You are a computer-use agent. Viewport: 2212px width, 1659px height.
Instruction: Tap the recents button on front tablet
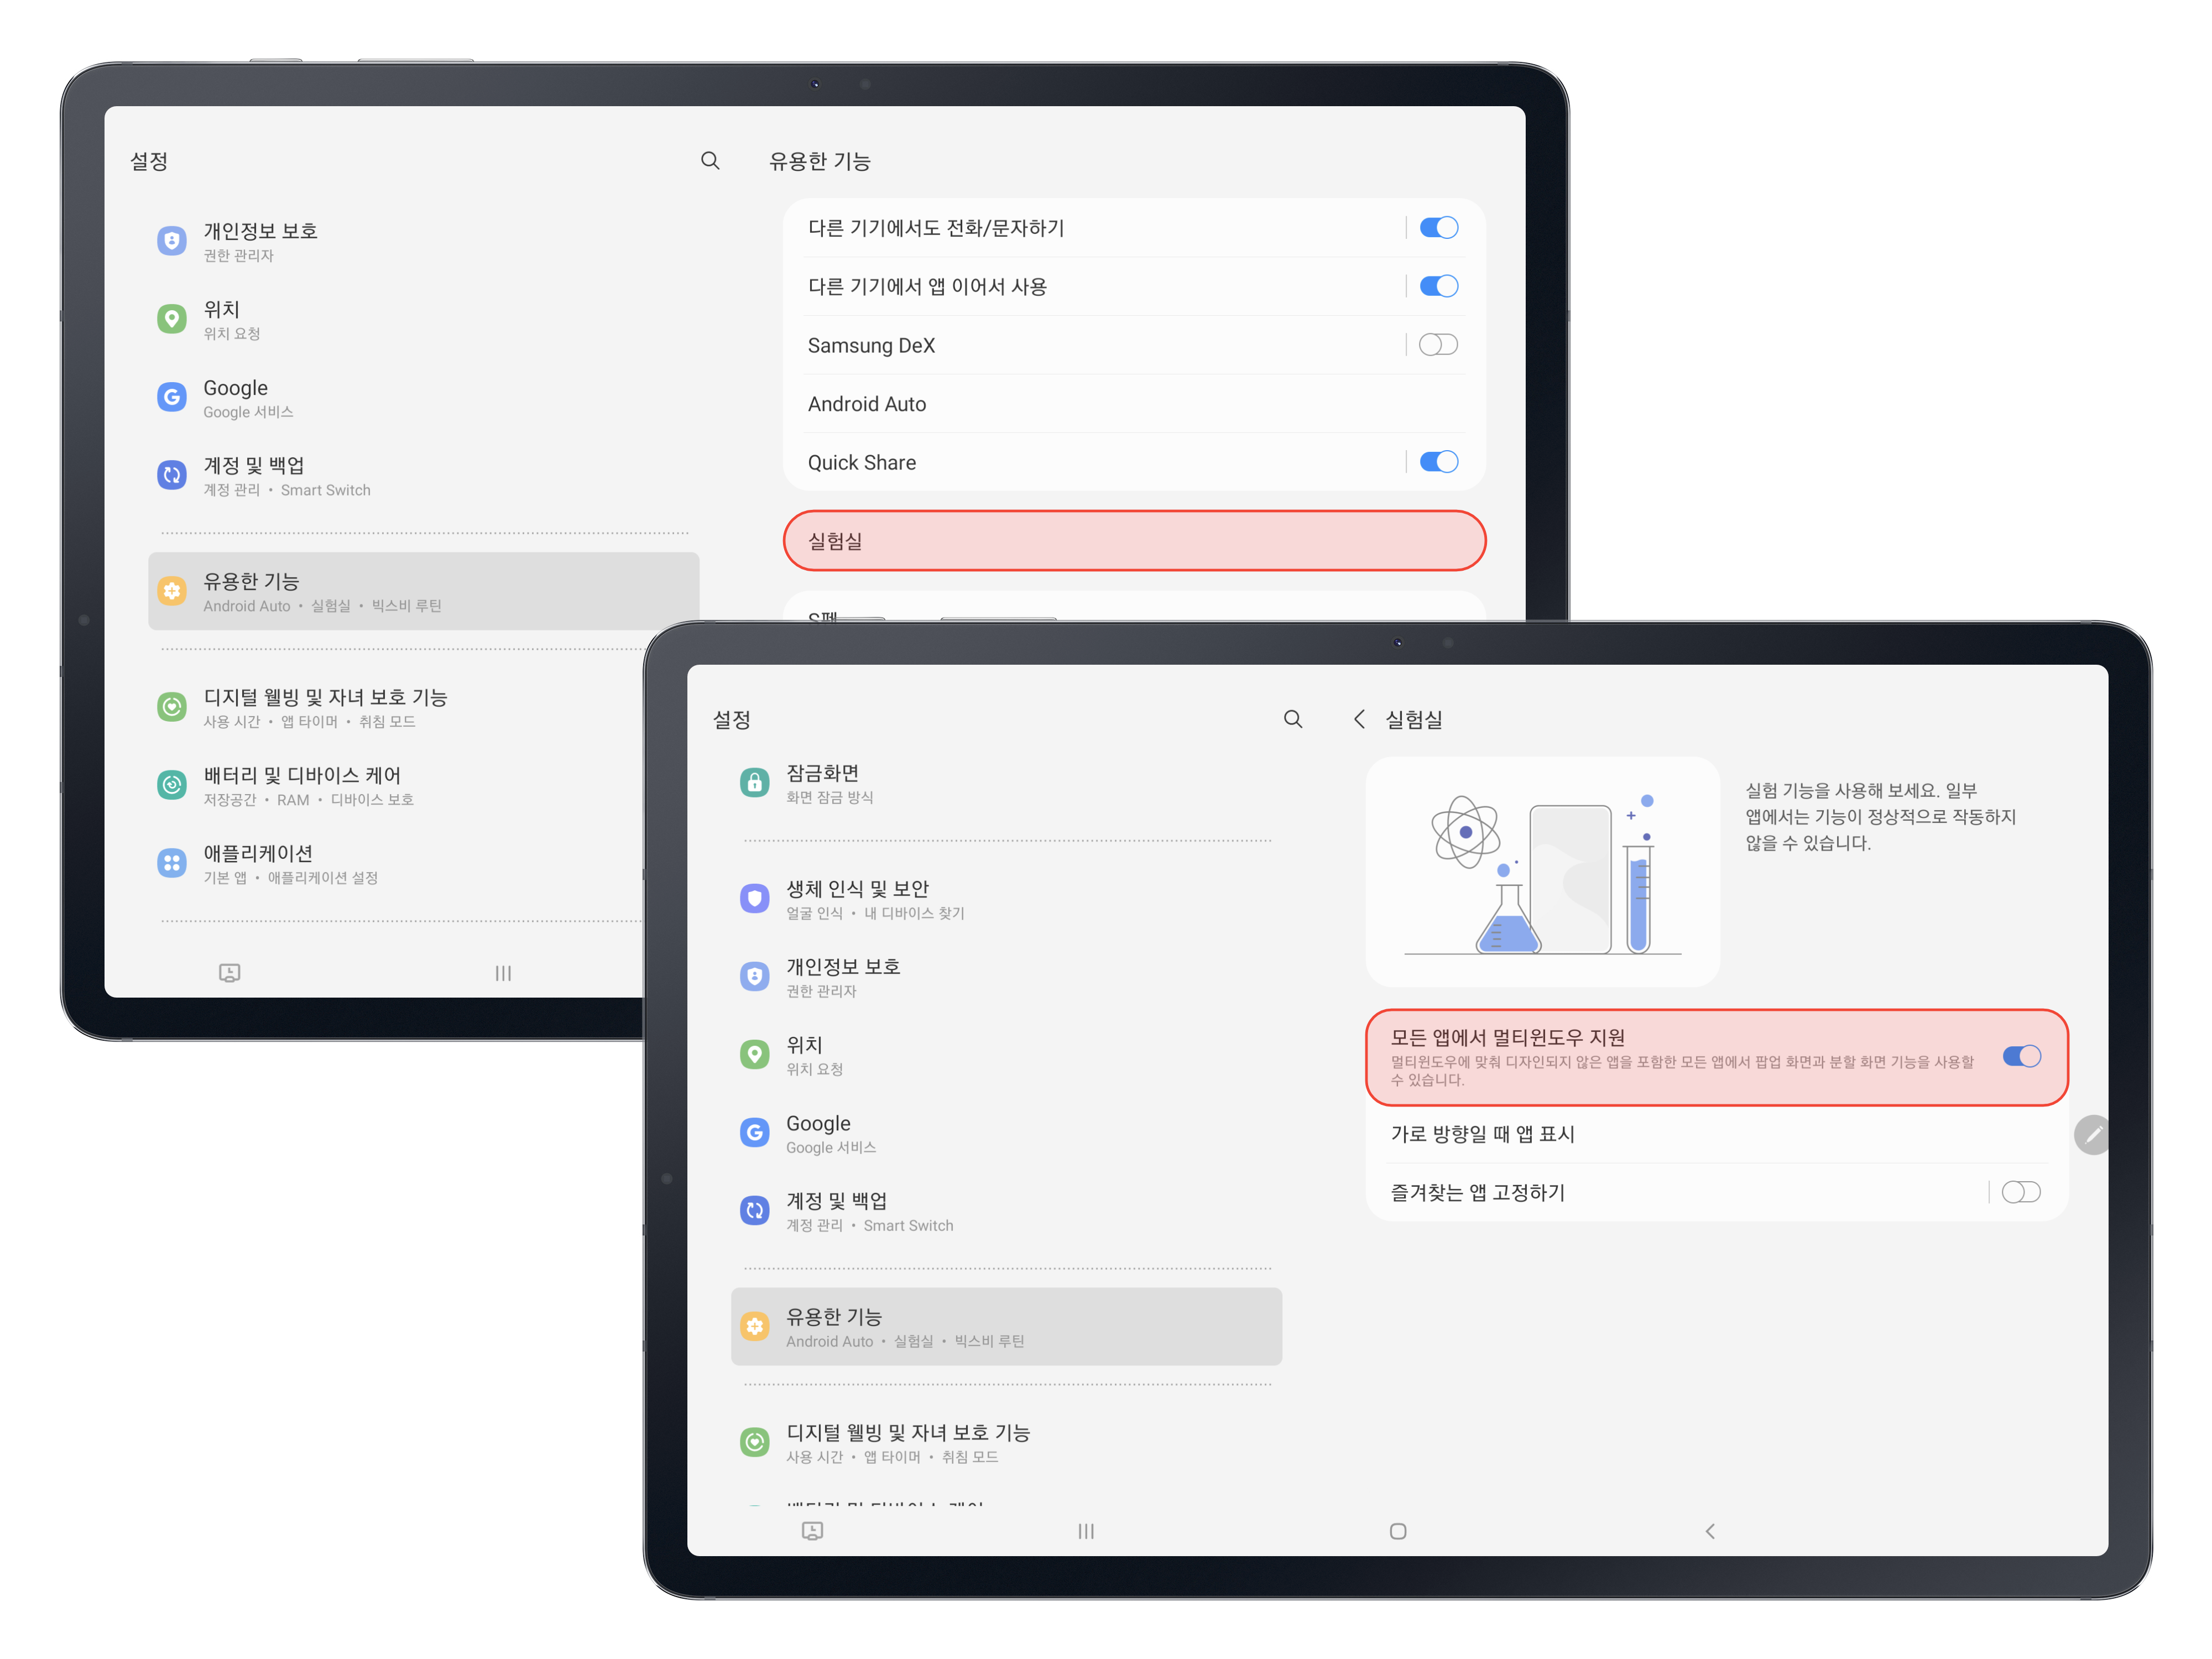click(x=1086, y=1531)
